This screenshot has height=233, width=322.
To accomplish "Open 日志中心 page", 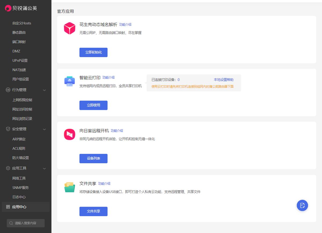I will pyautogui.click(x=19, y=197).
